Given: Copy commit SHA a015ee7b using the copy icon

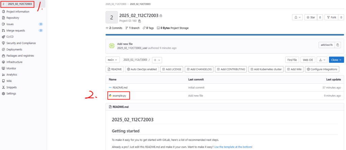Looking at the screenshot, I should tap(338, 45).
